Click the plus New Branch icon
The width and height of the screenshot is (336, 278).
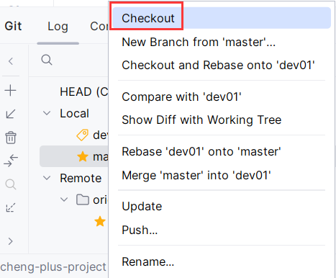tap(10, 91)
